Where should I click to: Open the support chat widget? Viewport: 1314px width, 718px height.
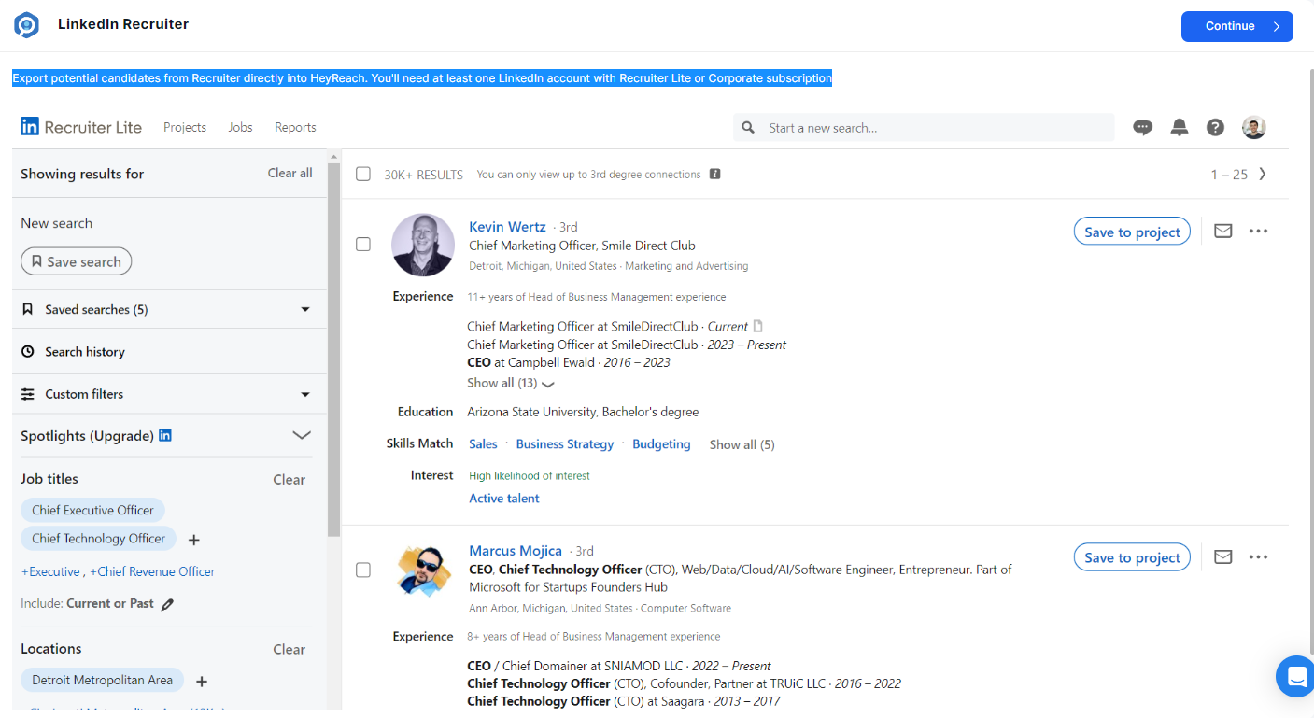coord(1294,675)
